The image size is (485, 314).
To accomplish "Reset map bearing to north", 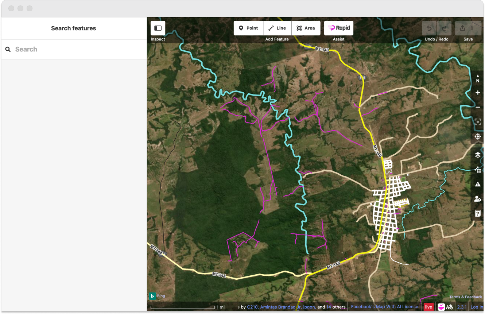I will point(478,78).
